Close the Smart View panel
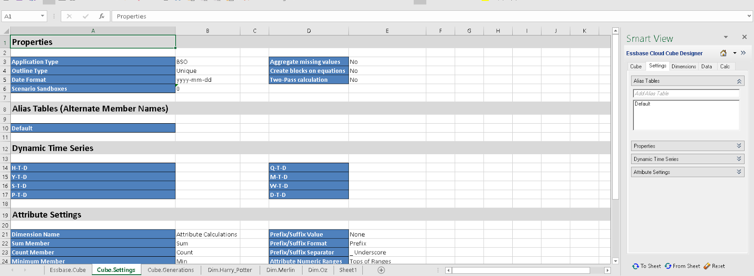Image resolution: width=754 pixels, height=276 pixels. point(745,37)
